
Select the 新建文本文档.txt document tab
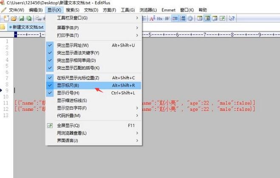tap(26, 27)
